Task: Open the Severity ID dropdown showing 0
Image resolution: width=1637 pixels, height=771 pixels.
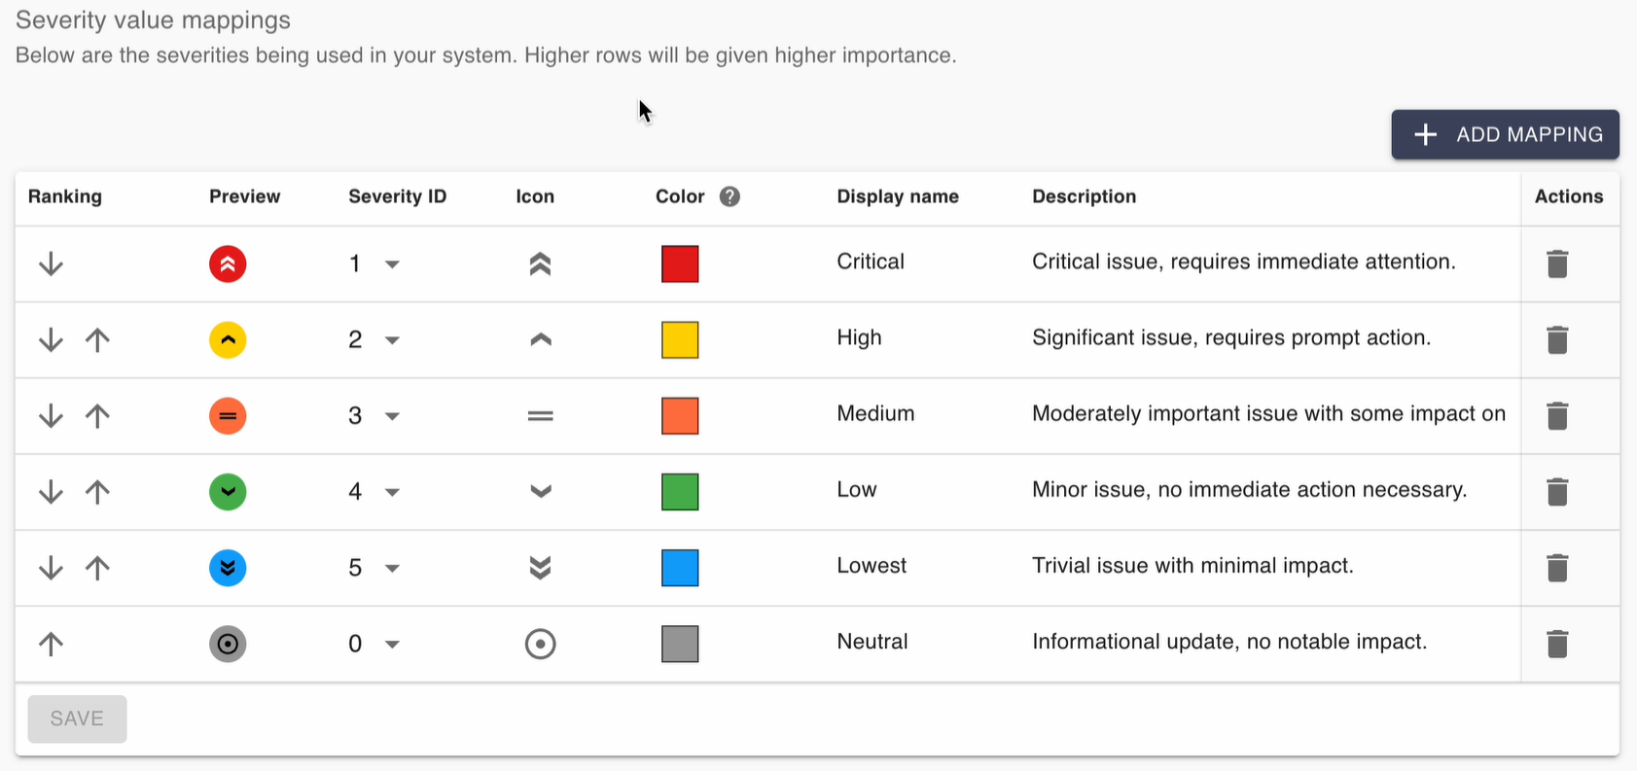Action: coord(391,644)
